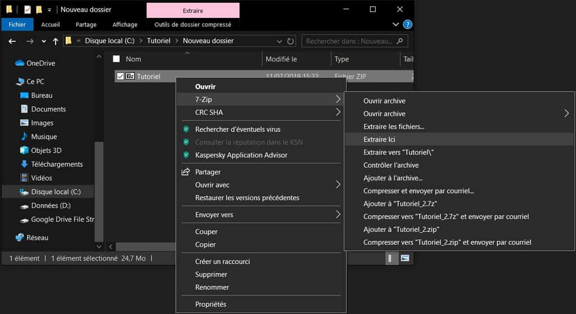Viewport: 576px width, 314px height.
Task: Open the blue Help question mark
Action: point(408,24)
